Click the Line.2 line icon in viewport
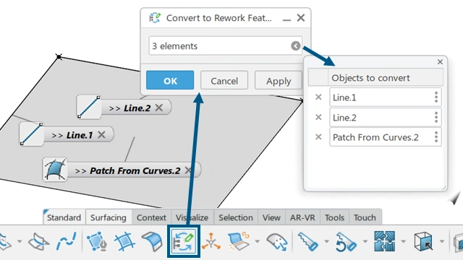Screen dimensions: 463x260 tap(88, 107)
